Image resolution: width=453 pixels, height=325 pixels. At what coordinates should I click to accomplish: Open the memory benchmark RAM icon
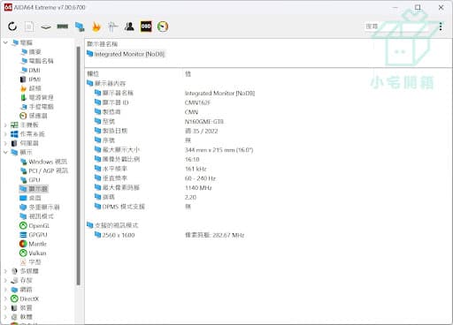62,26
